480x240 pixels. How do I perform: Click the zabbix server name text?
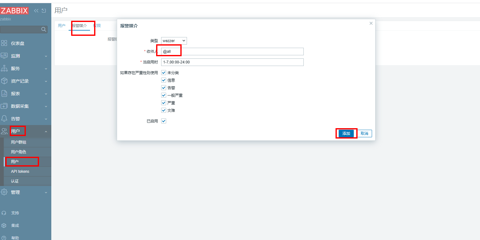click(x=5, y=19)
